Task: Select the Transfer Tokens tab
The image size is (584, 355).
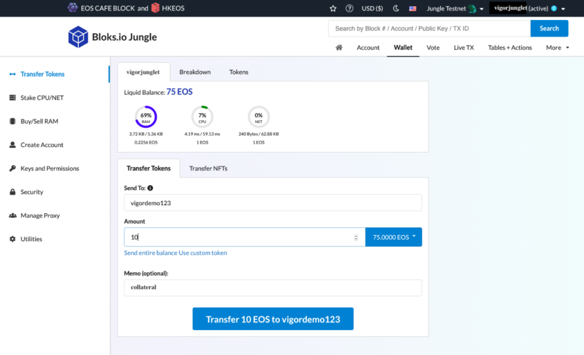Action: [x=148, y=169]
